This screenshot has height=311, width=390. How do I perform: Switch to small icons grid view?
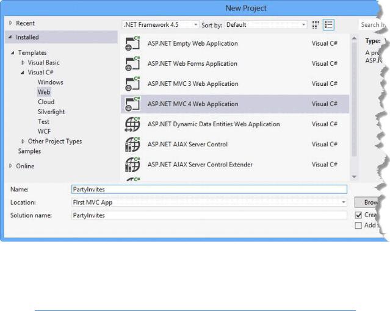[x=316, y=24]
